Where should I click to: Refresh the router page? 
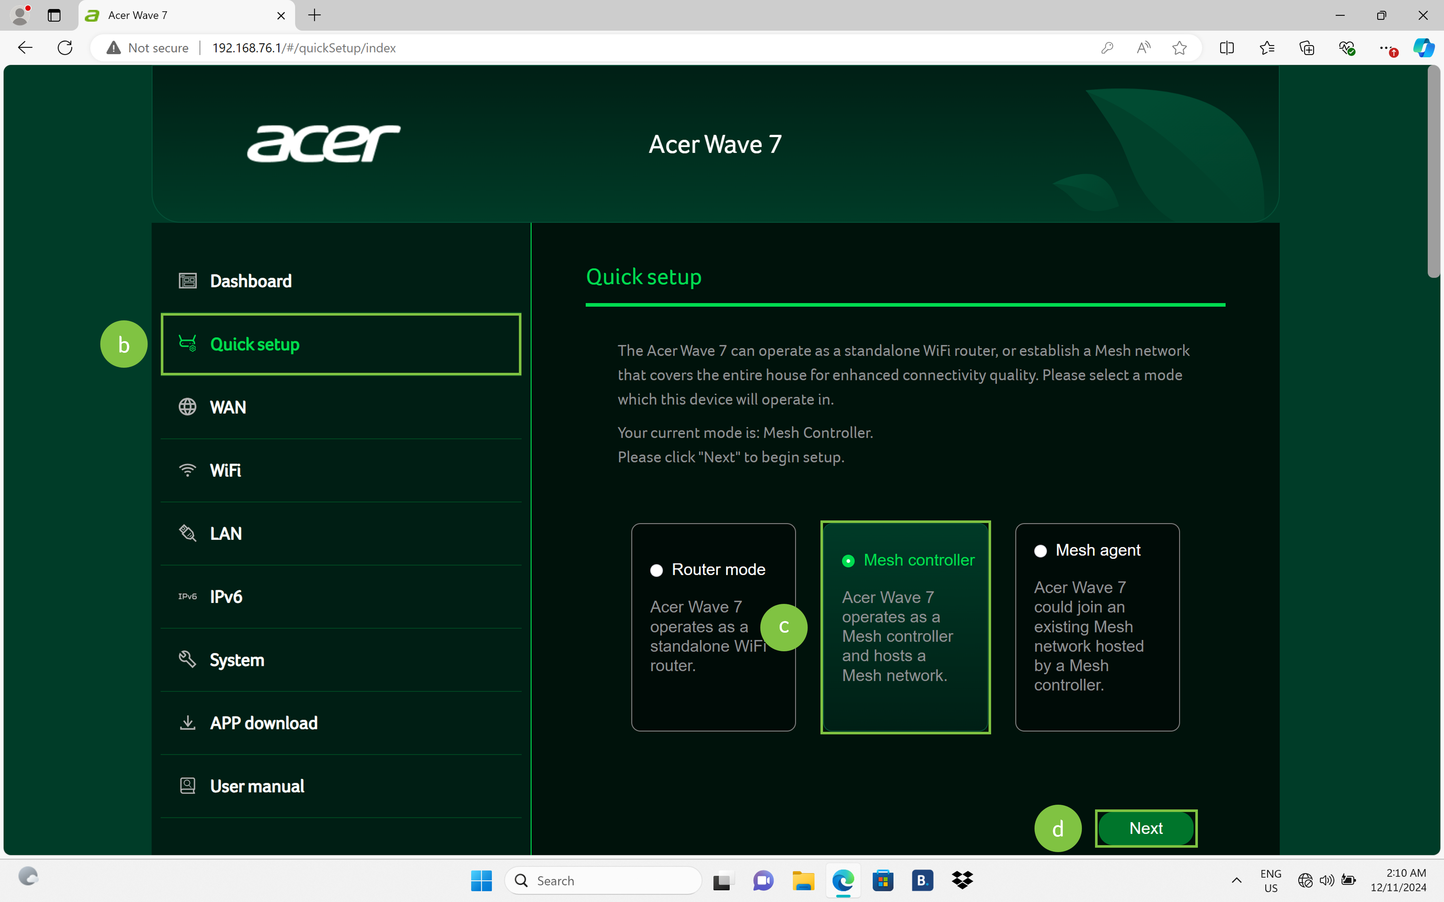click(65, 48)
